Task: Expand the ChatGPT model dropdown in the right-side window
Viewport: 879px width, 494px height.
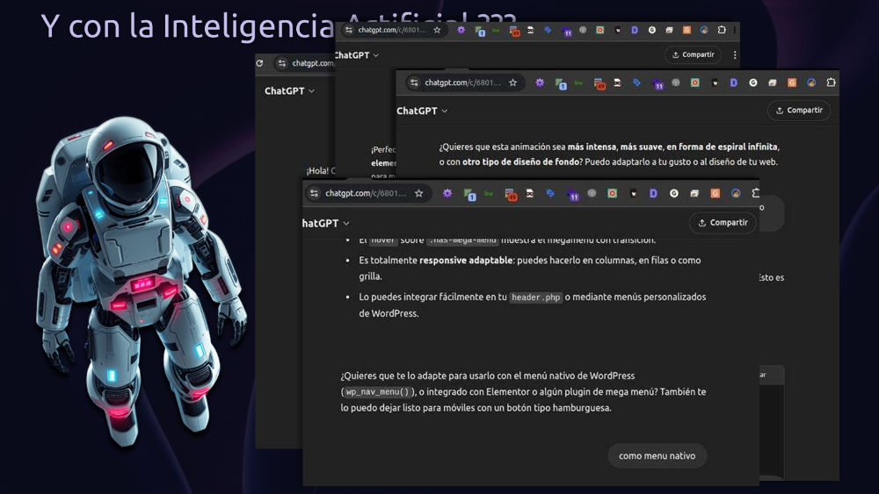Action: tap(422, 111)
